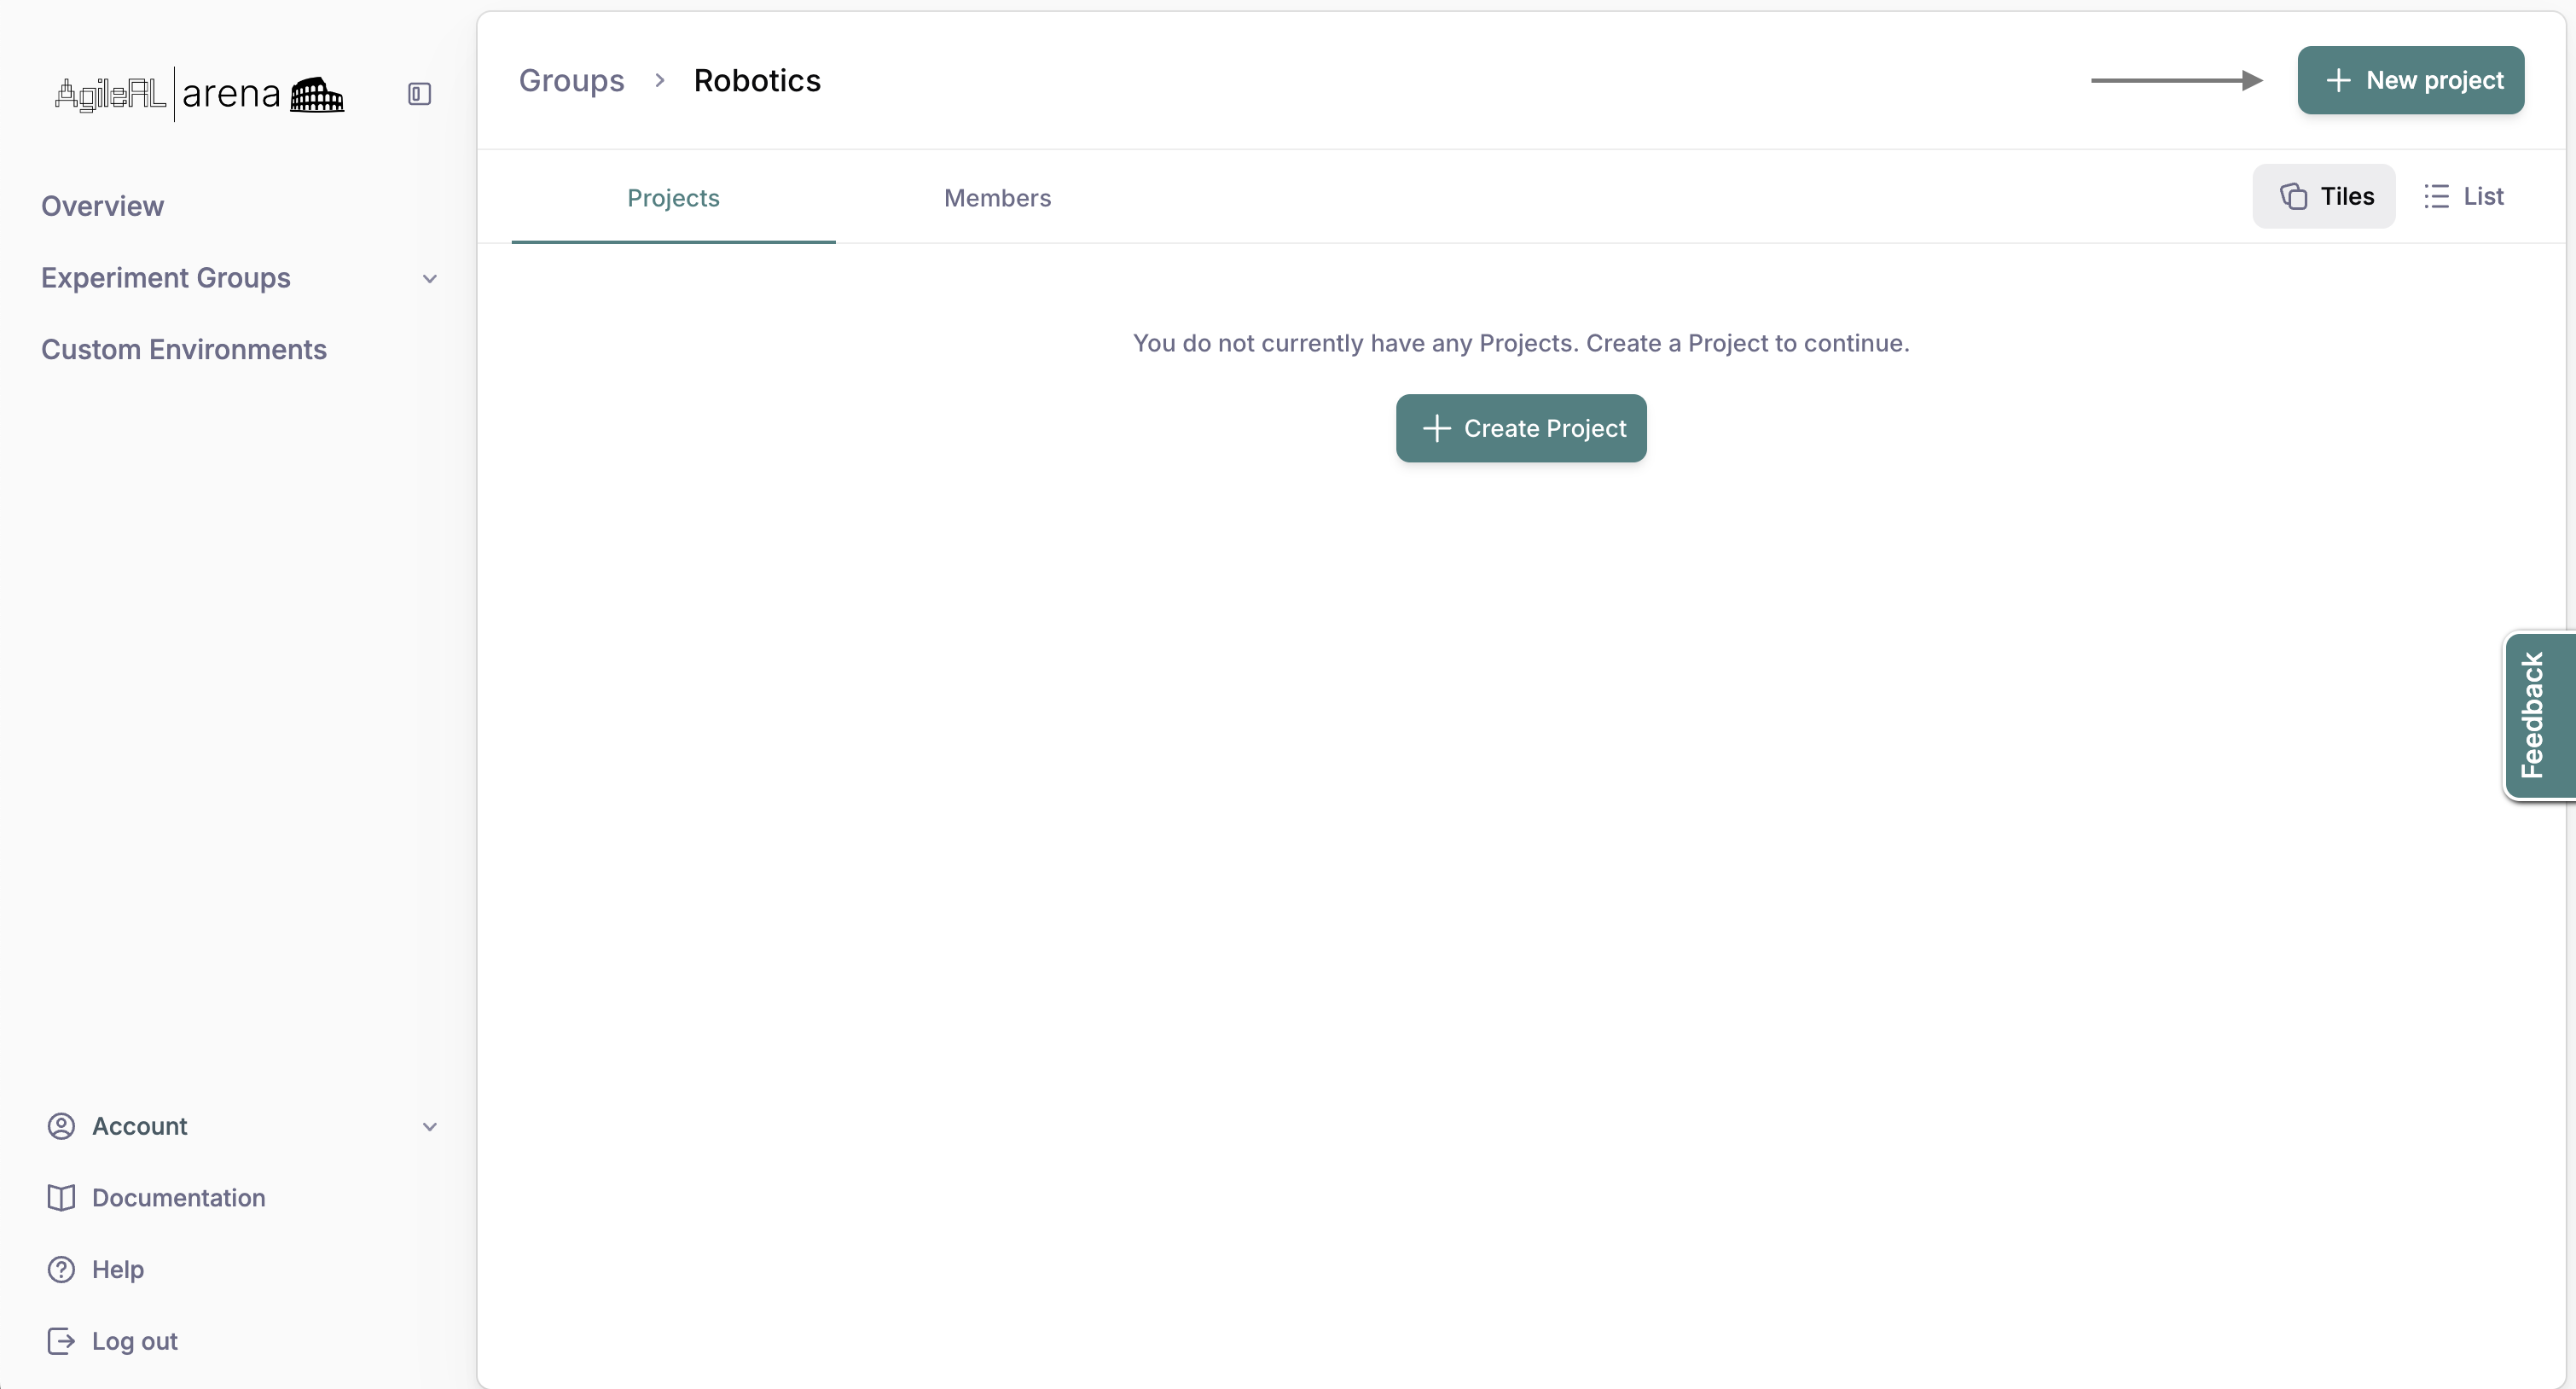Open the Help link
The height and width of the screenshot is (1389, 2576).
[x=118, y=1269]
